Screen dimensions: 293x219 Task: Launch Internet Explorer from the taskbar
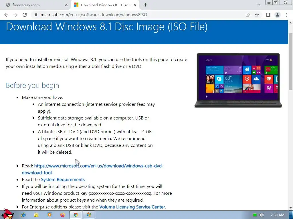coord(23,215)
